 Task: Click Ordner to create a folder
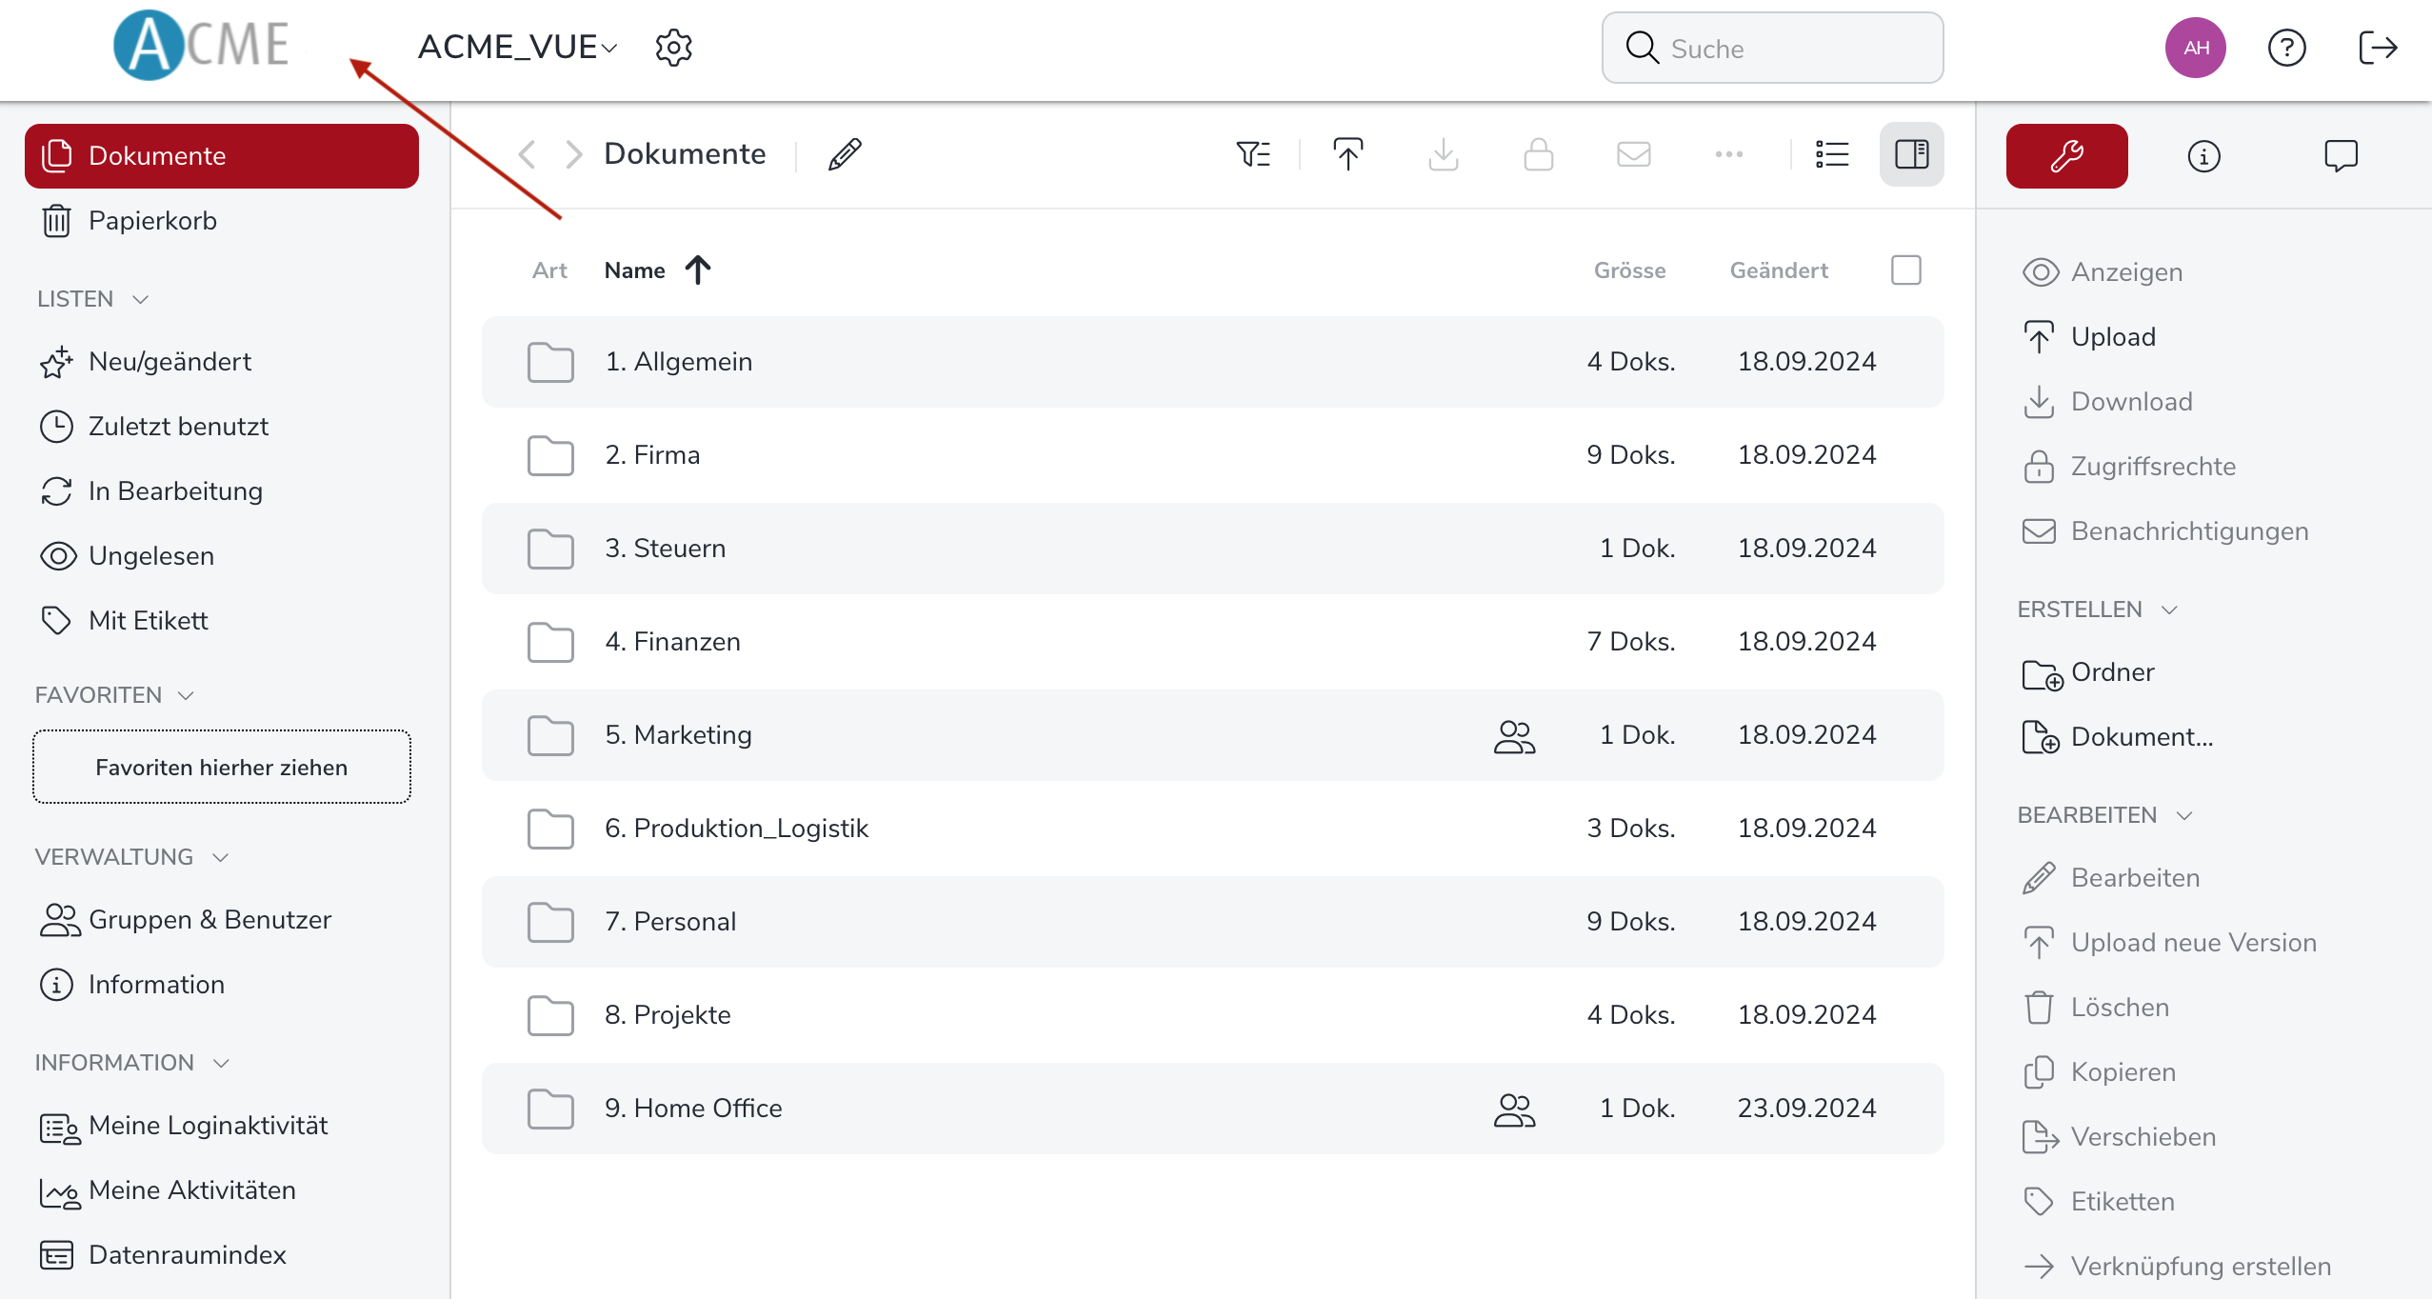point(2111,672)
